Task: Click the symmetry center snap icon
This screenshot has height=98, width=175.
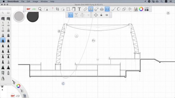Action: [x=96, y=15]
